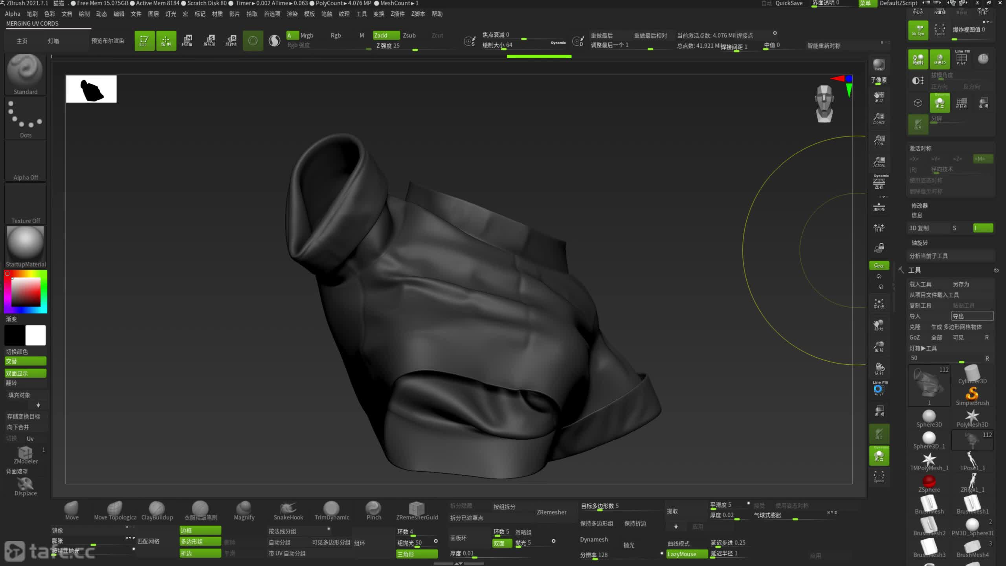1006x566 pixels.
Task: Open the 帮助 help menu
Action: (x=437, y=14)
